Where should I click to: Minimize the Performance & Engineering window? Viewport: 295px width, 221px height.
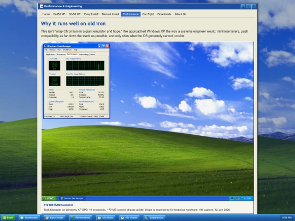tap(243, 7)
